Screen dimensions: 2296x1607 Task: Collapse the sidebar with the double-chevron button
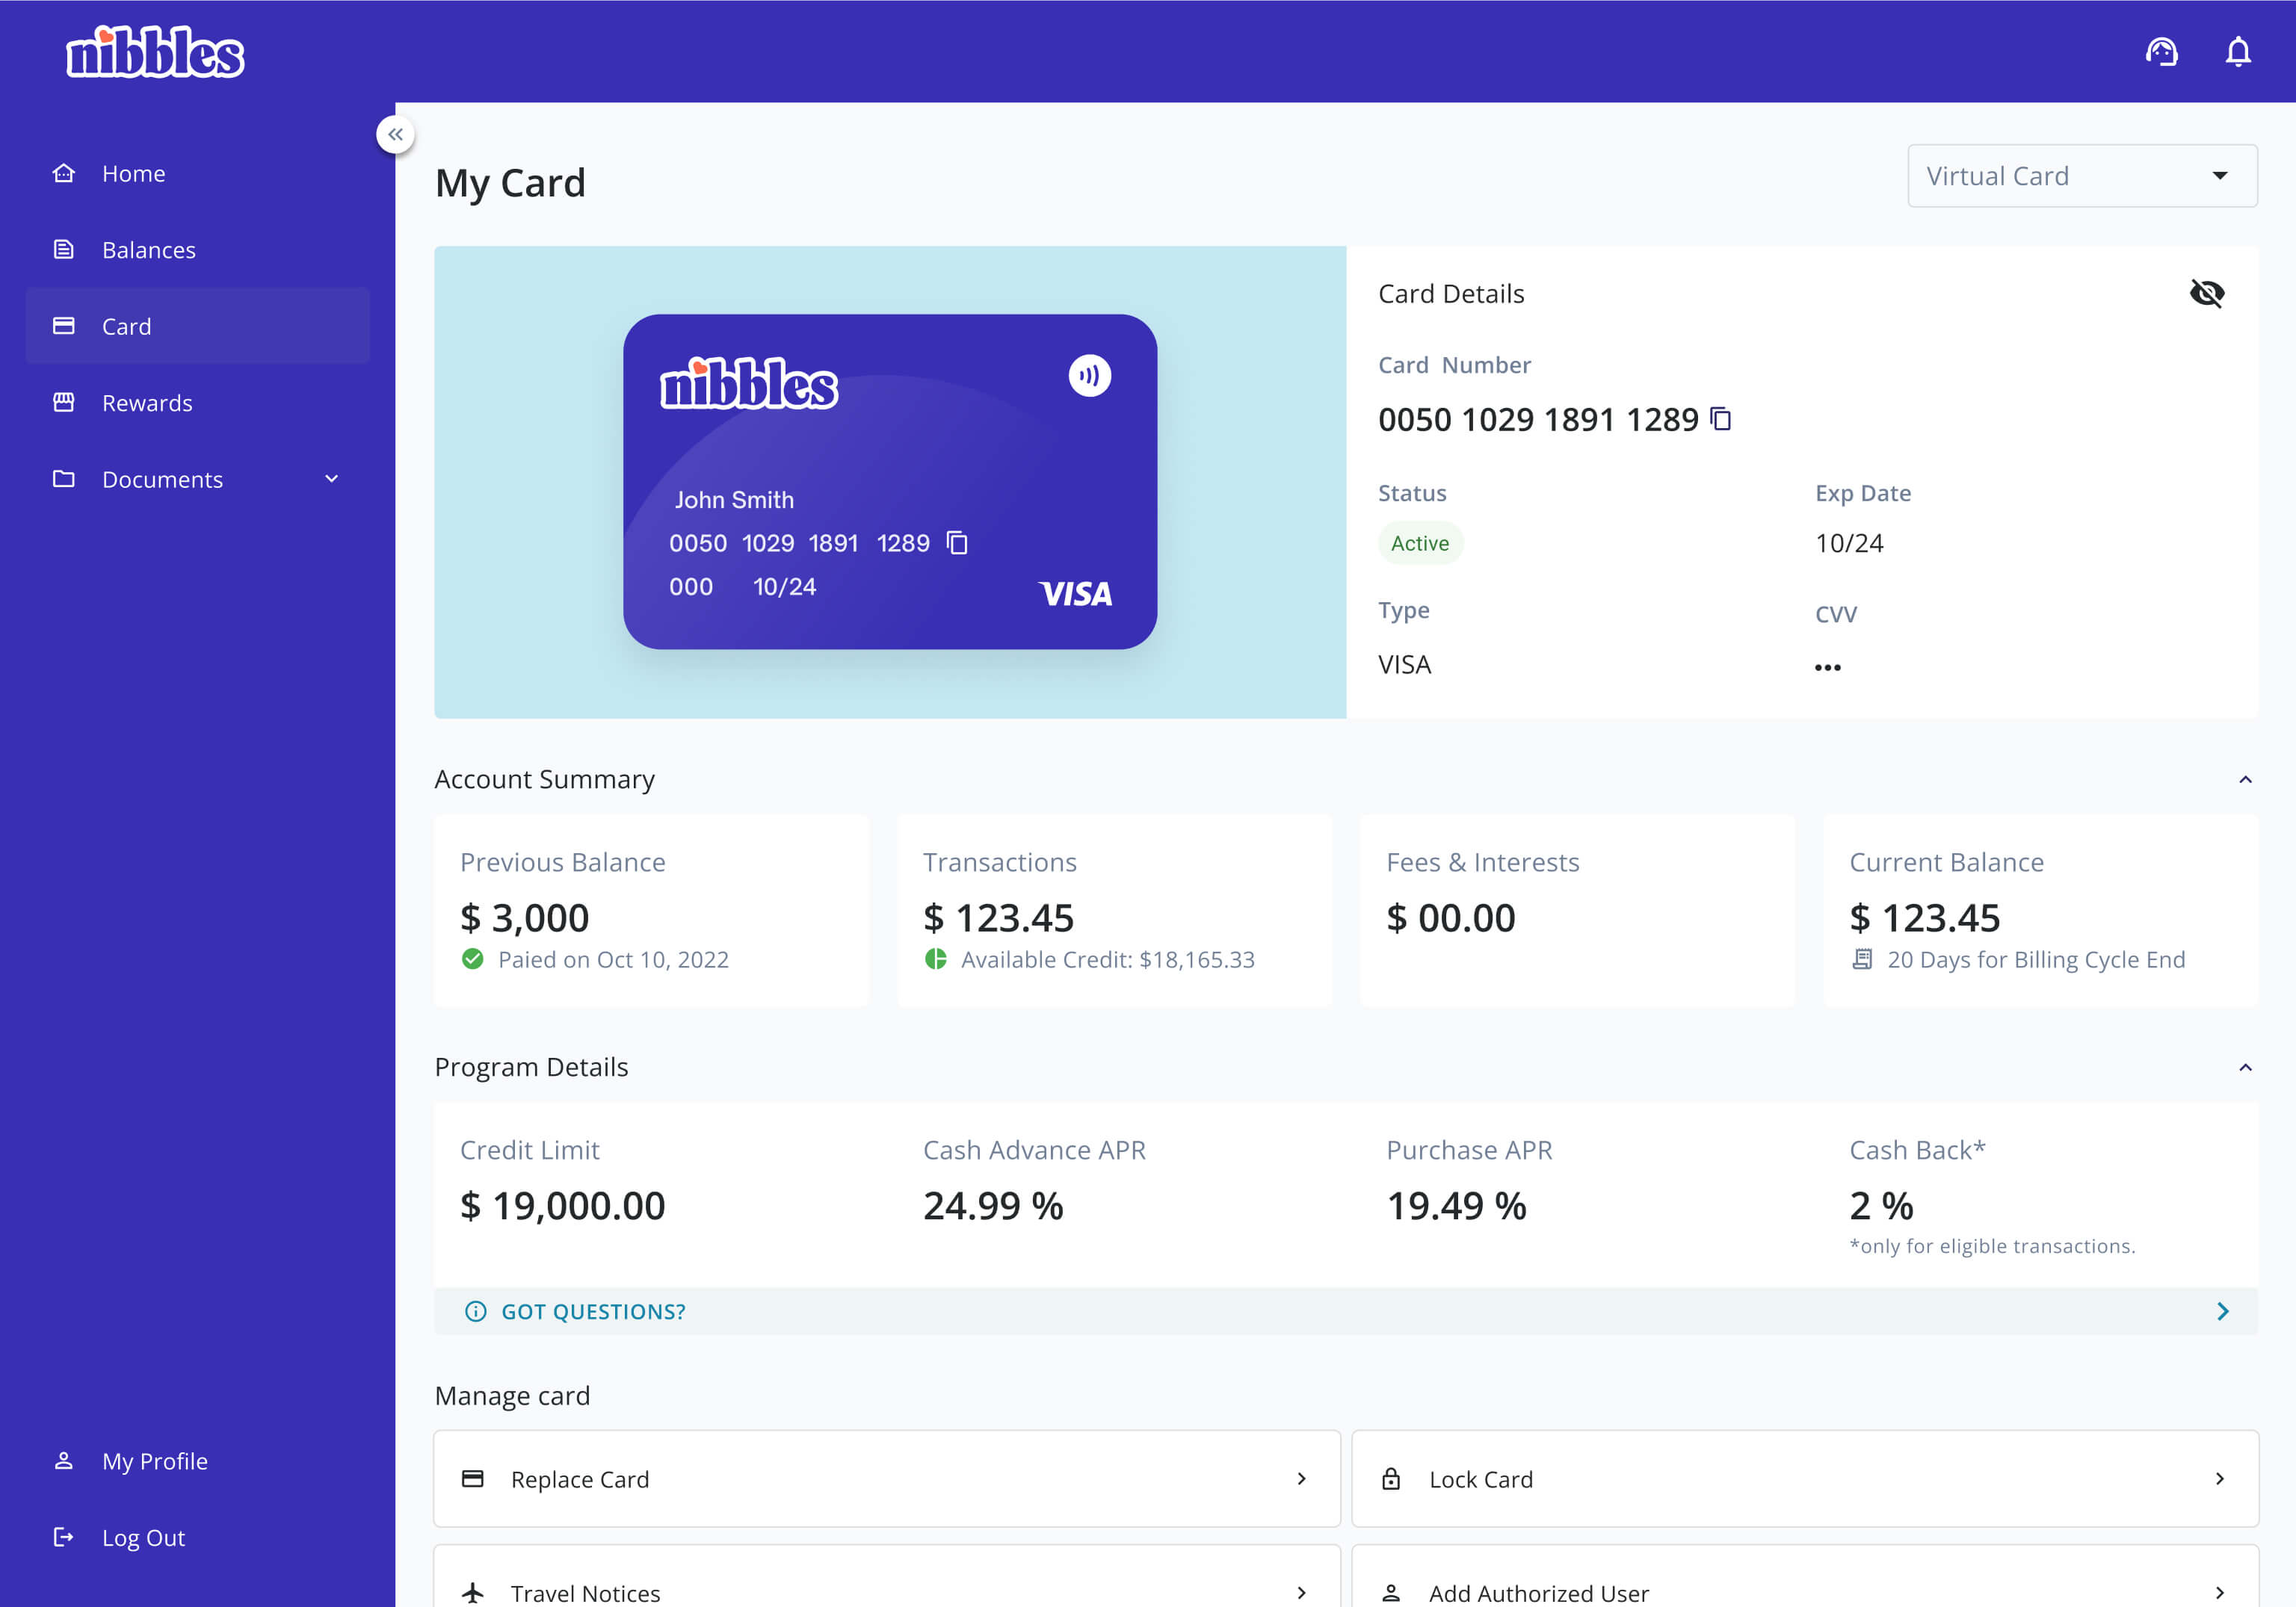pyautogui.click(x=396, y=134)
